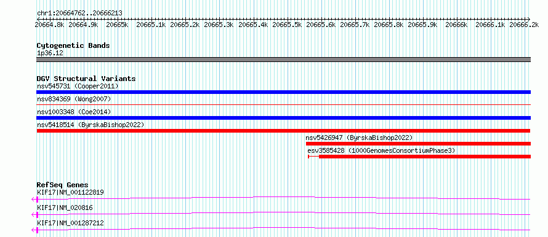Click the left arrow glyph of NM_001122819
The height and width of the screenshot is (237, 548).
coord(33,199)
